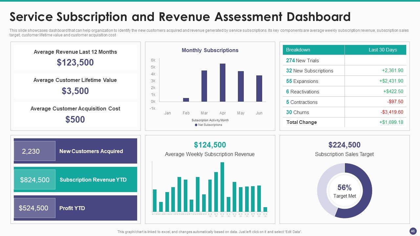
Task: Select the tallest bar in weekly revenue chart
Action: pyautogui.click(x=222, y=187)
